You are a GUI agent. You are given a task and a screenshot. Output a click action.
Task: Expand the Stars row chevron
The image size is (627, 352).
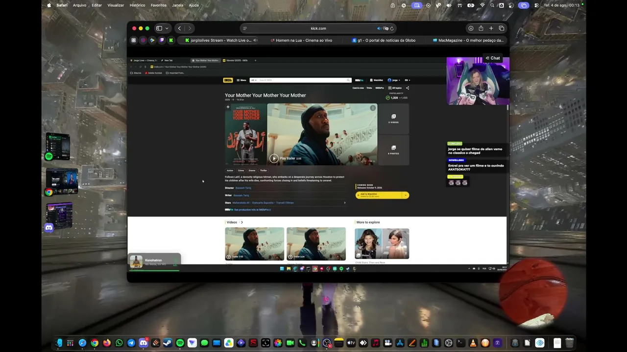(x=344, y=203)
